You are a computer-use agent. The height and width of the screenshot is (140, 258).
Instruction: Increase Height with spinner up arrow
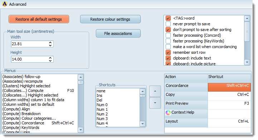pyautogui.click(x=50, y=58)
